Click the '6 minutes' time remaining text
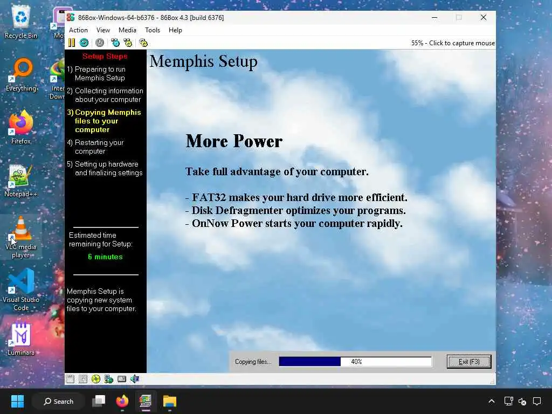Screen dimensions: 552x414 [x=105, y=257]
